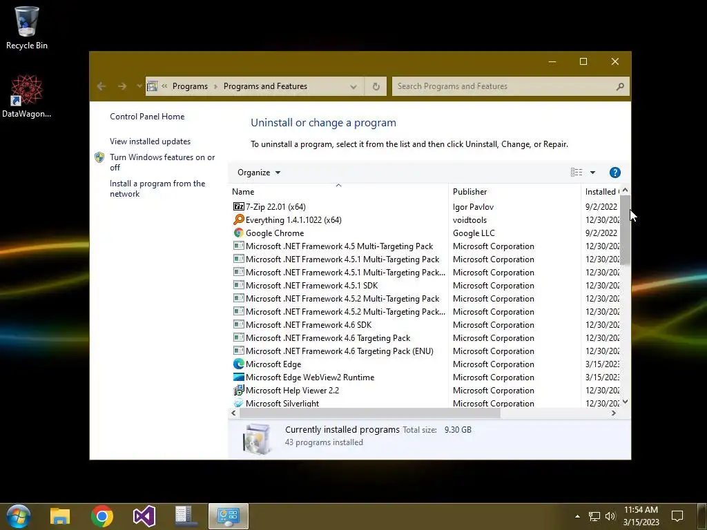Click the Microsoft Edge icon in list

tap(238, 364)
